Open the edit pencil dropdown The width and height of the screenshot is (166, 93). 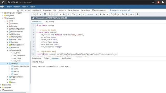pyautogui.click(x=74, y=14)
